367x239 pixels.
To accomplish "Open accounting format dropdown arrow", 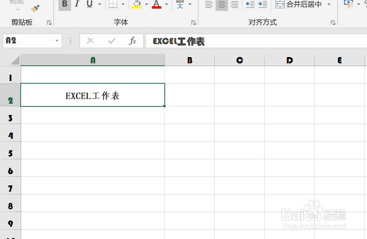I will [358, 4].
